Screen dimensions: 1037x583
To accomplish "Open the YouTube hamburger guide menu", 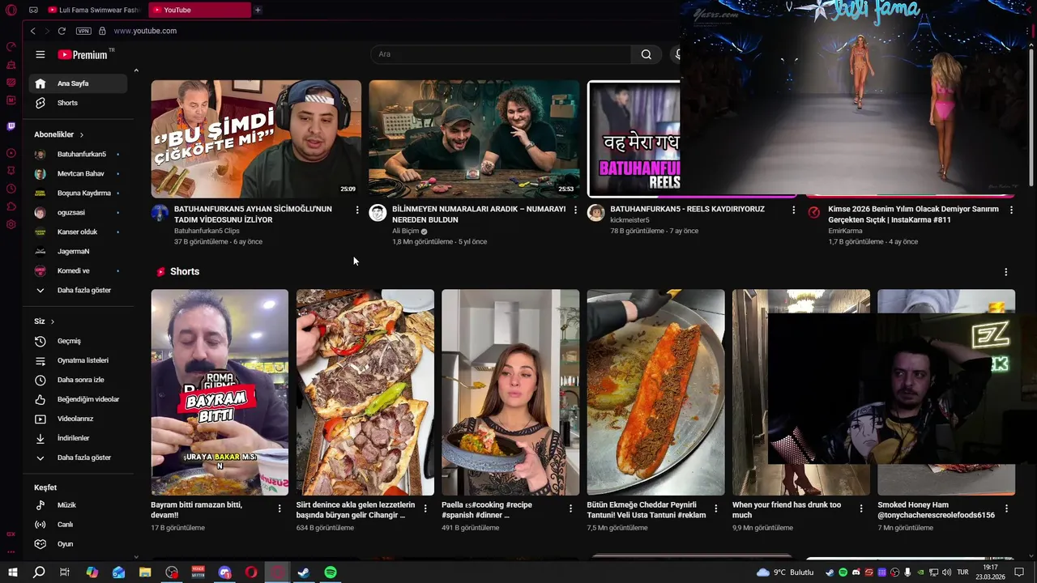I will click(x=40, y=54).
